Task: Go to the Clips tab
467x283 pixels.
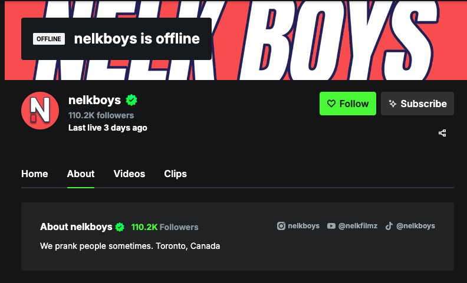Action: coord(175,174)
